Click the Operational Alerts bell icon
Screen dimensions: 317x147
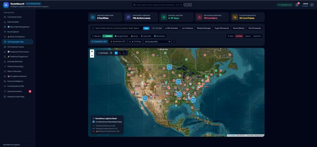[x=5, y=91]
